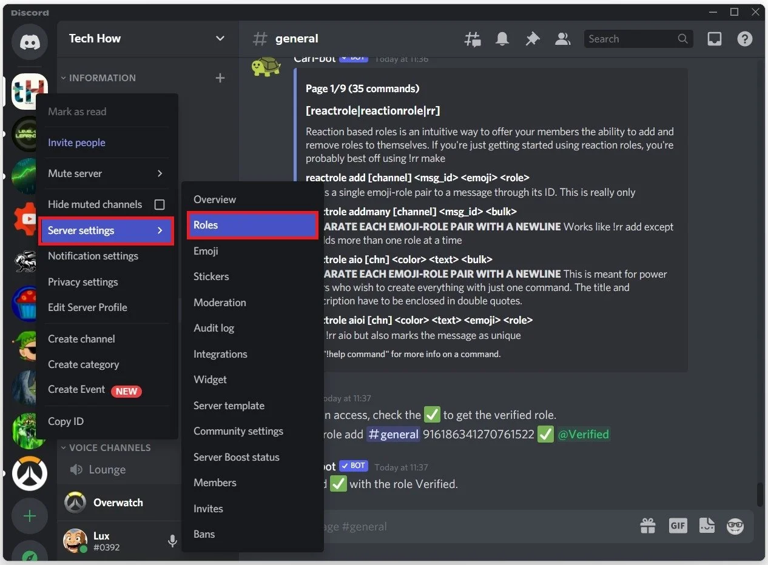Open the YouTube red server icon

pyautogui.click(x=25, y=218)
